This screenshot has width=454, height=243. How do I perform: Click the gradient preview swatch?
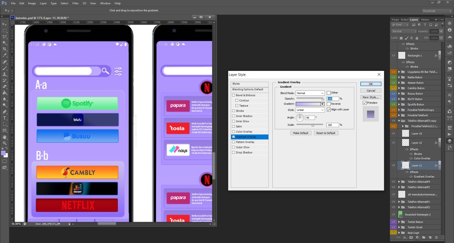pos(308,104)
